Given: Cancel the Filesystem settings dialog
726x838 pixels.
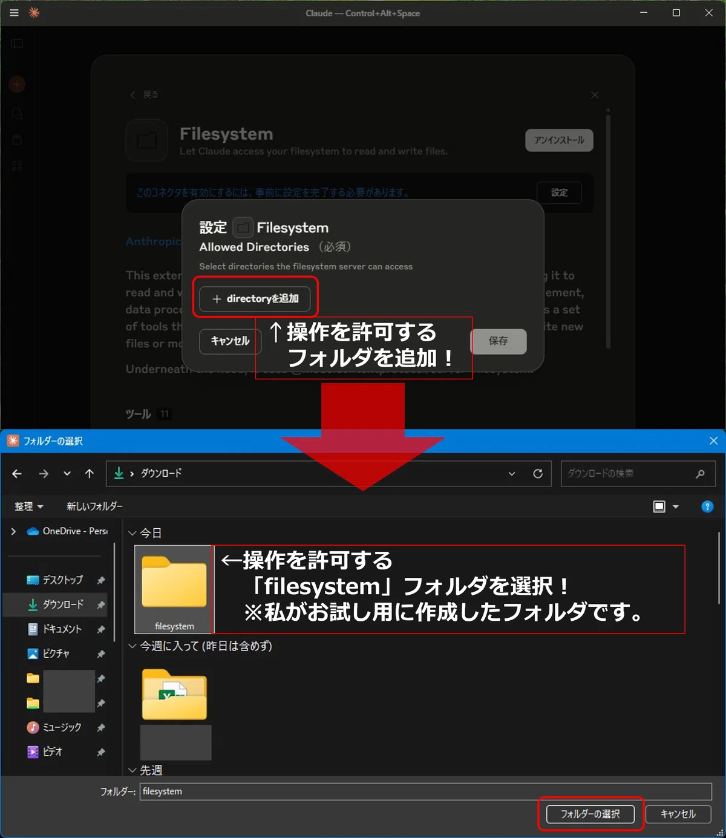Looking at the screenshot, I should tap(230, 341).
